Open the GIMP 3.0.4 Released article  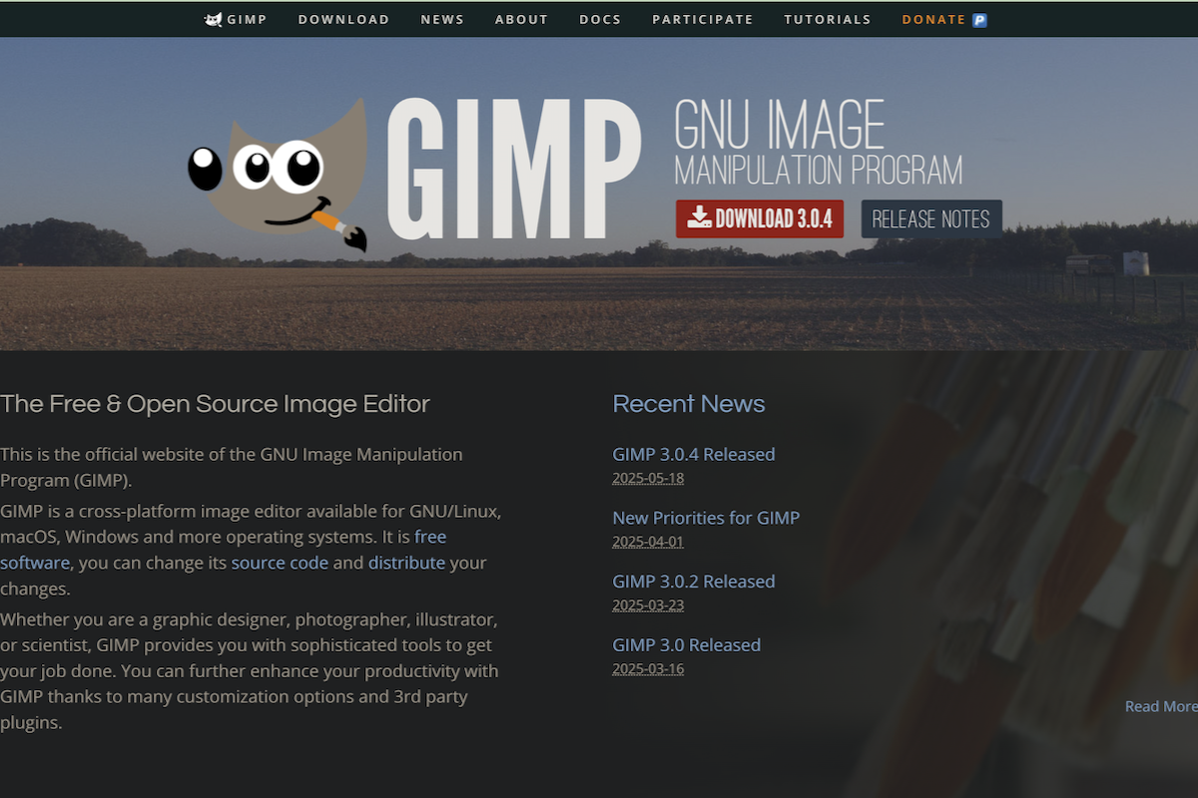tap(694, 454)
